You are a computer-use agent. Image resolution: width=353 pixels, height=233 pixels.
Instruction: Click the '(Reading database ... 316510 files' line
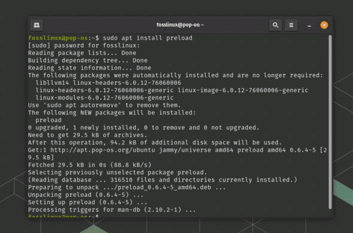click(162, 179)
